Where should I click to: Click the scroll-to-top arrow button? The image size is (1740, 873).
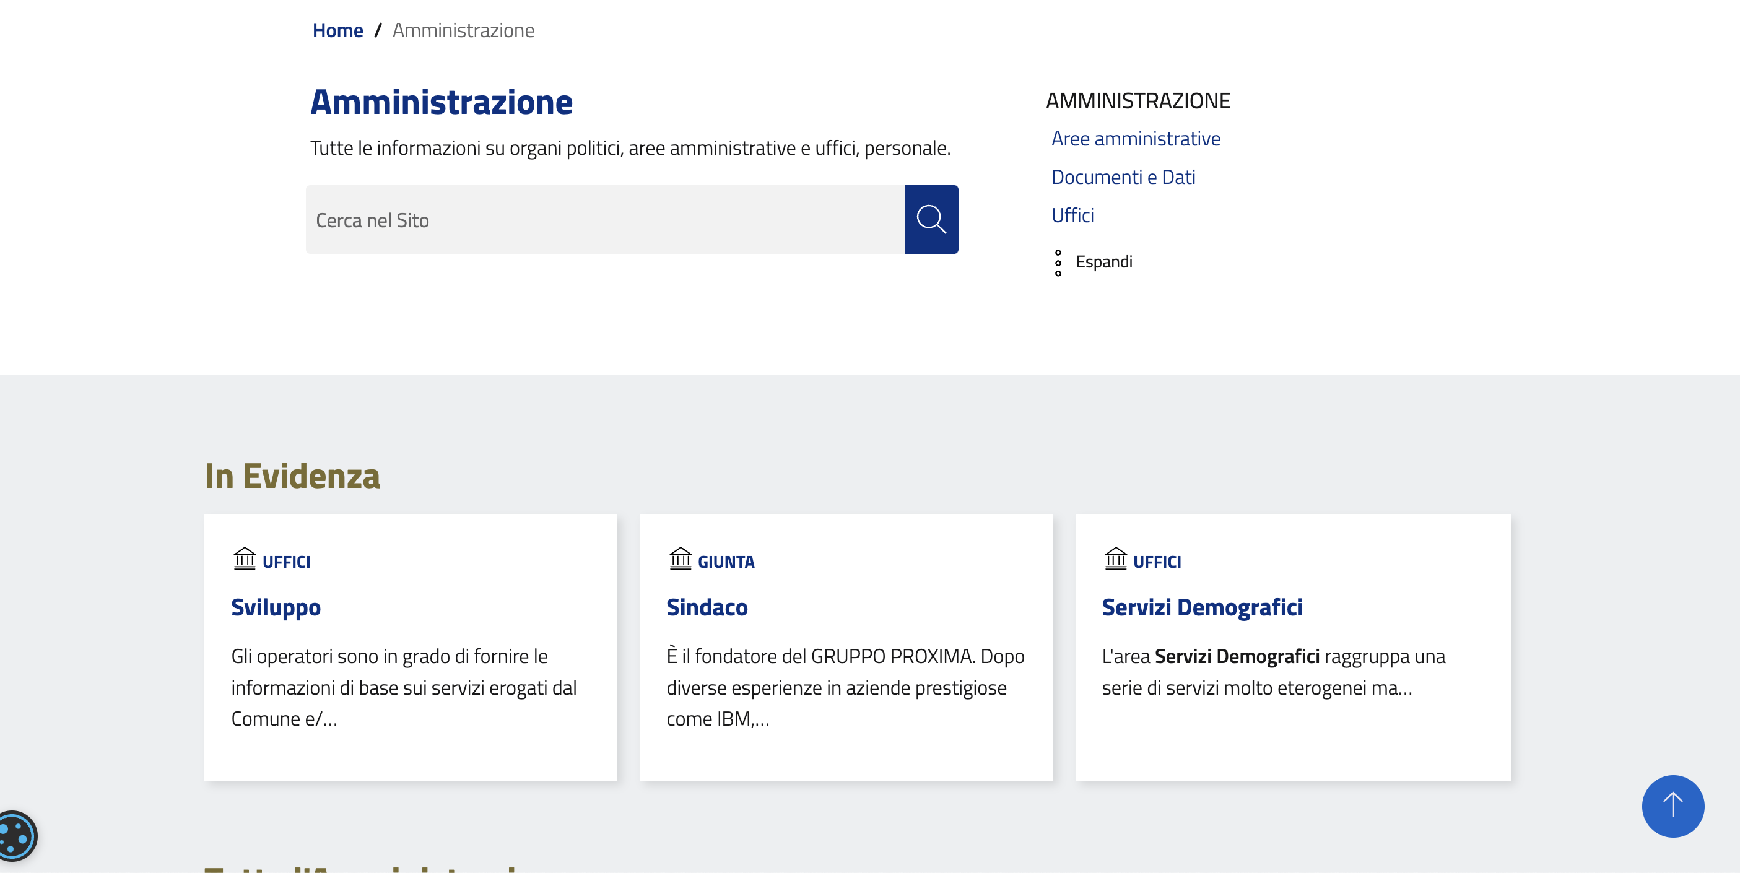click(1672, 806)
